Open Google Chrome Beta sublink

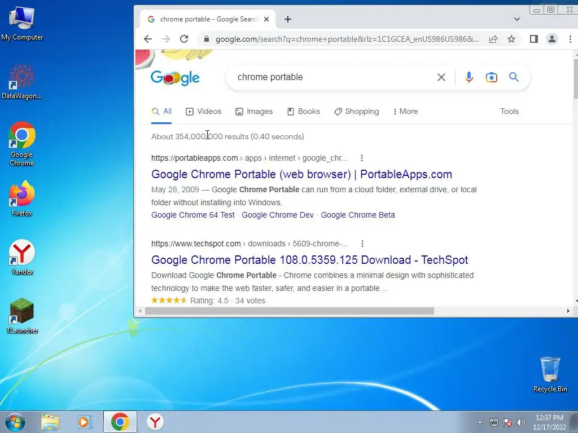357,215
